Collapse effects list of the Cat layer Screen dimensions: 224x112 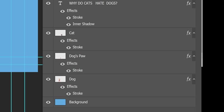pos(194,33)
